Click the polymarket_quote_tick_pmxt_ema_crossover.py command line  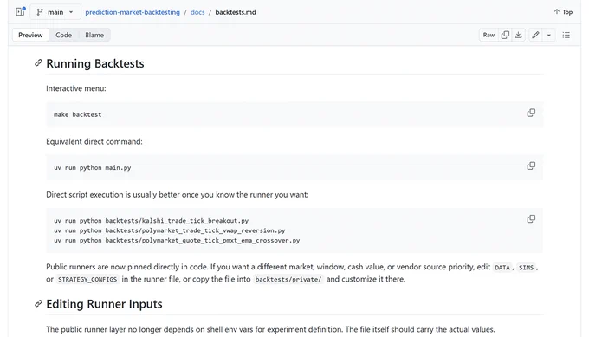click(x=177, y=240)
